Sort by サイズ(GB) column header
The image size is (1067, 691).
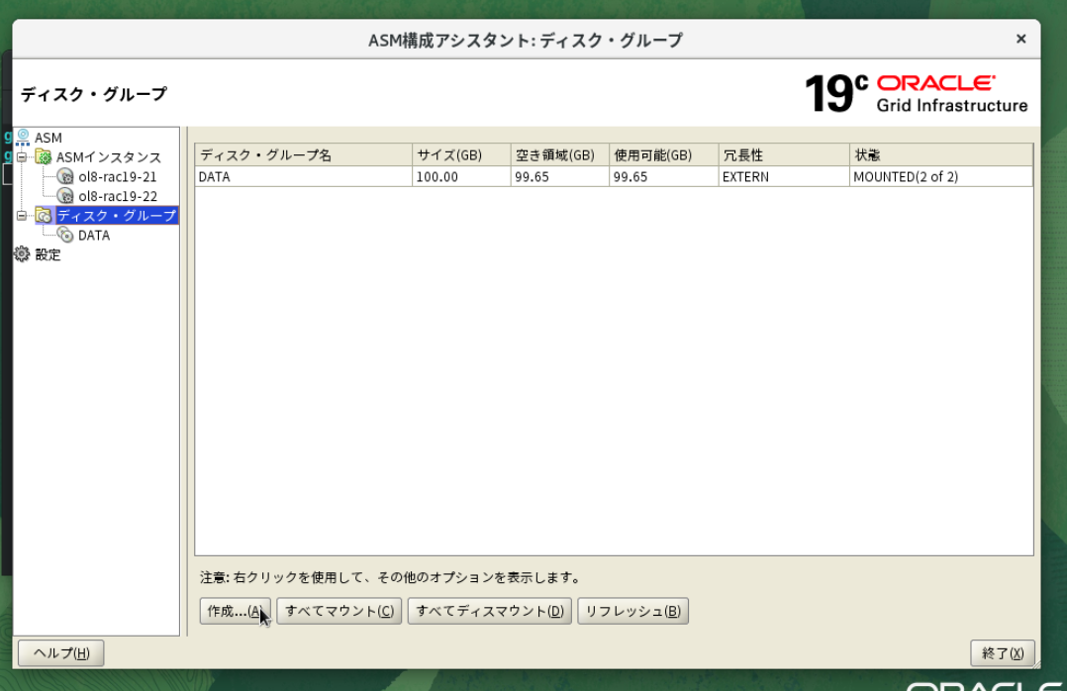pos(461,155)
